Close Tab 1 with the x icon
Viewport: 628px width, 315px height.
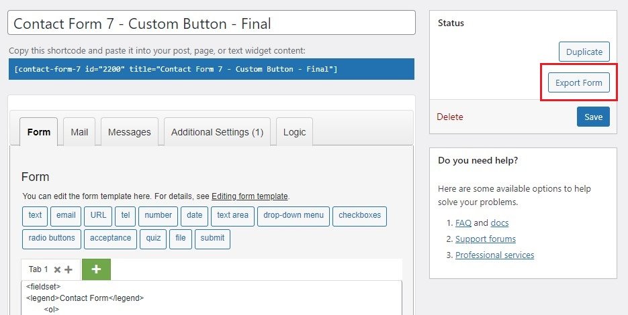pyautogui.click(x=57, y=269)
